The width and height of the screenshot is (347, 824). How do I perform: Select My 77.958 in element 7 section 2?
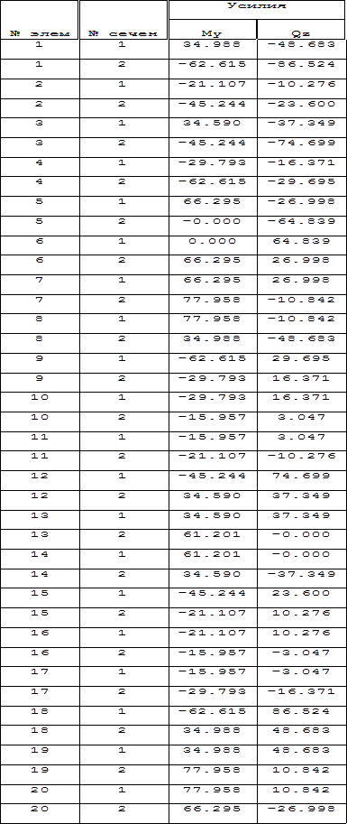(x=212, y=300)
